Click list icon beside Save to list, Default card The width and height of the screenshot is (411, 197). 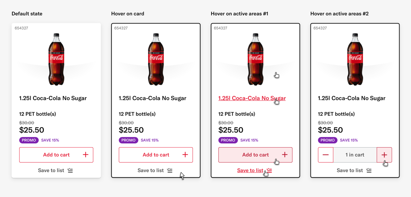70,170
